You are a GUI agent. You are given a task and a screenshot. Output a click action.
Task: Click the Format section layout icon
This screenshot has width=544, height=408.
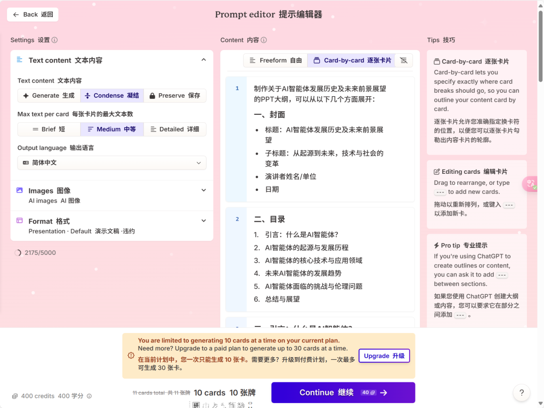(x=20, y=221)
